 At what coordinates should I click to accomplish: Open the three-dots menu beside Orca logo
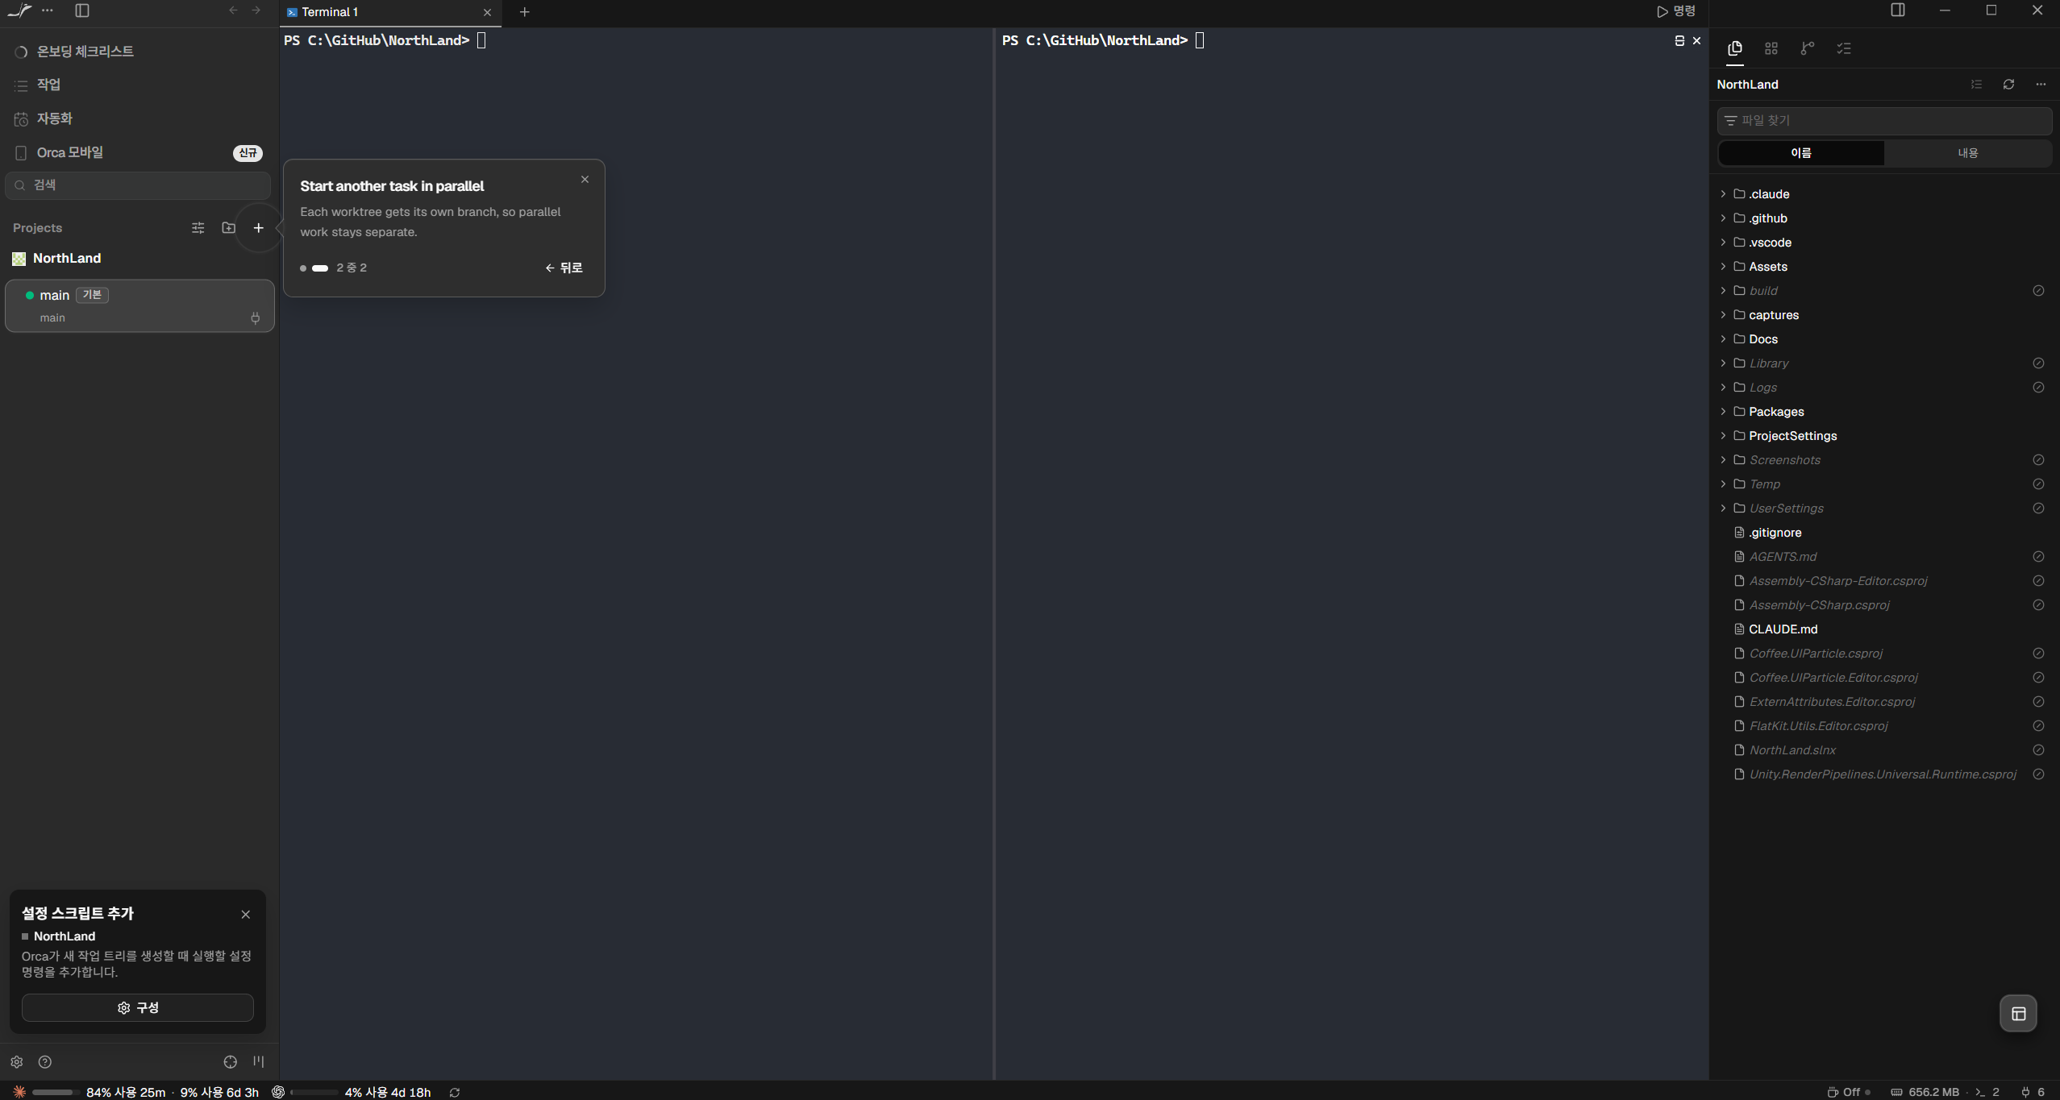click(48, 10)
